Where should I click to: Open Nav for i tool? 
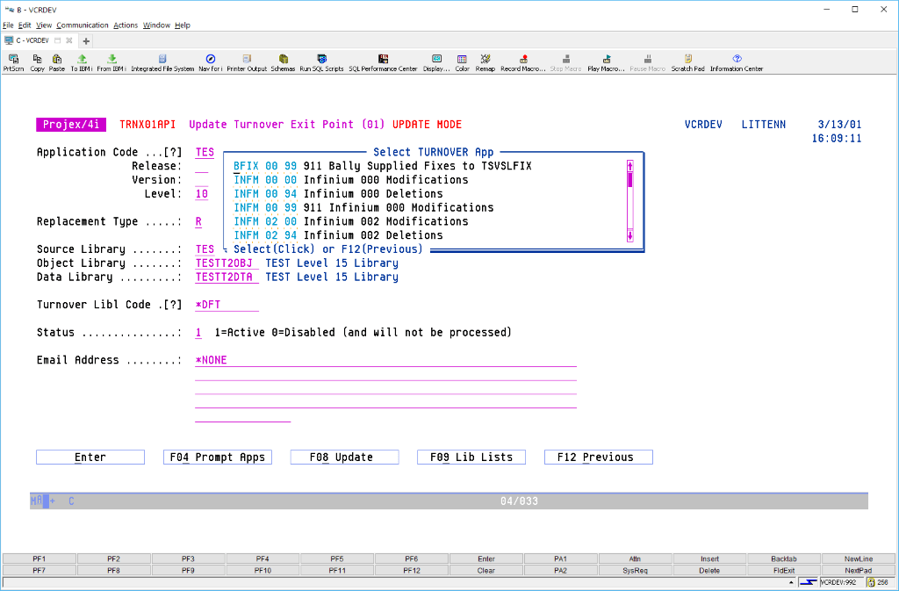[x=211, y=62]
